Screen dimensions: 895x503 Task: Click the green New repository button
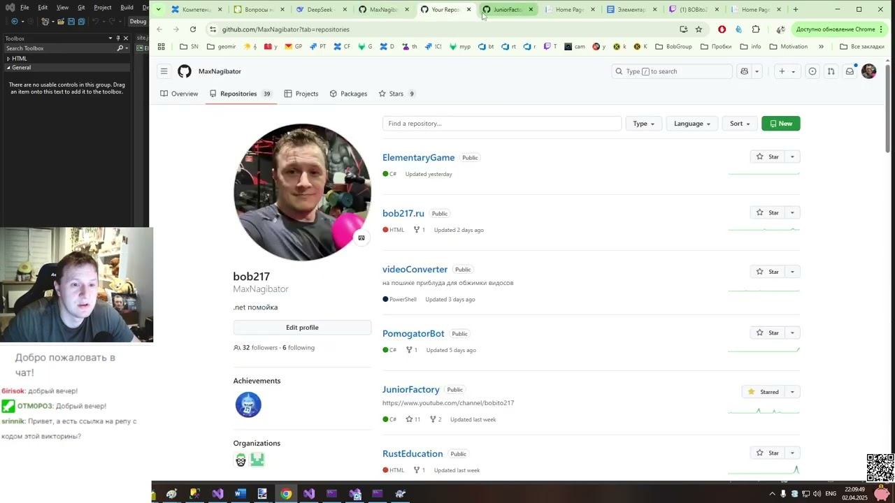click(x=781, y=124)
